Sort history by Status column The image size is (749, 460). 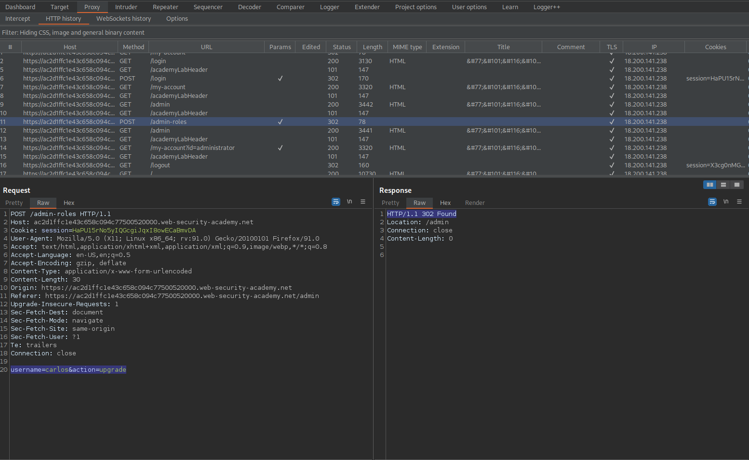342,47
